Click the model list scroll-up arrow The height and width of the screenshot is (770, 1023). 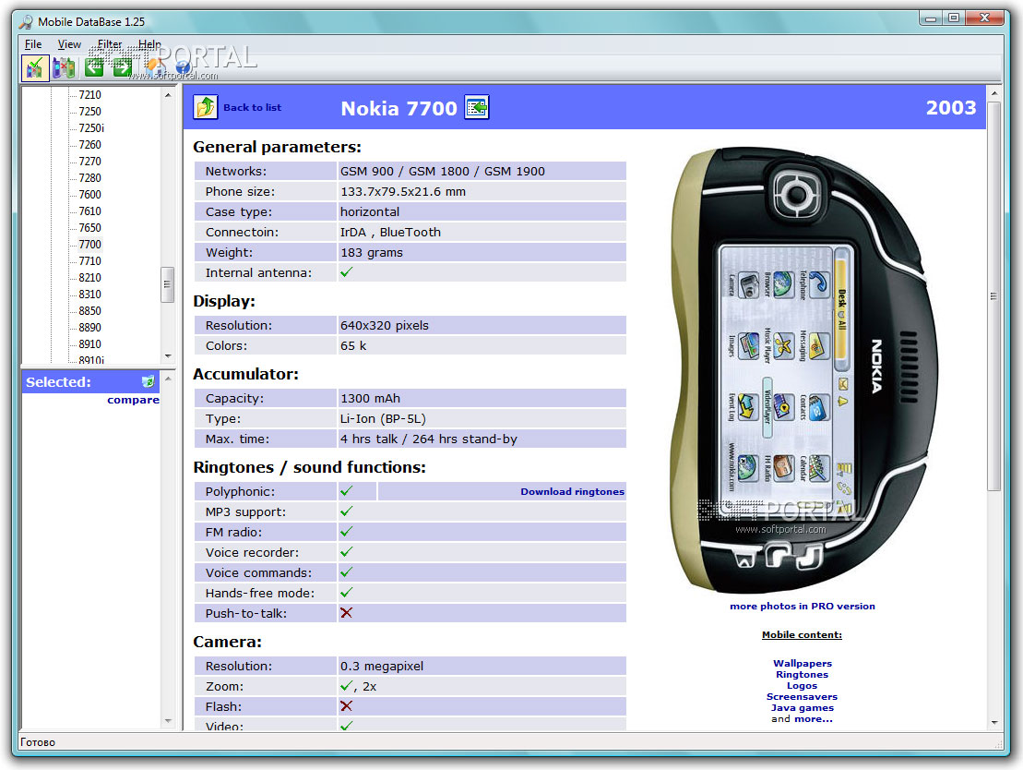pyautogui.click(x=168, y=95)
